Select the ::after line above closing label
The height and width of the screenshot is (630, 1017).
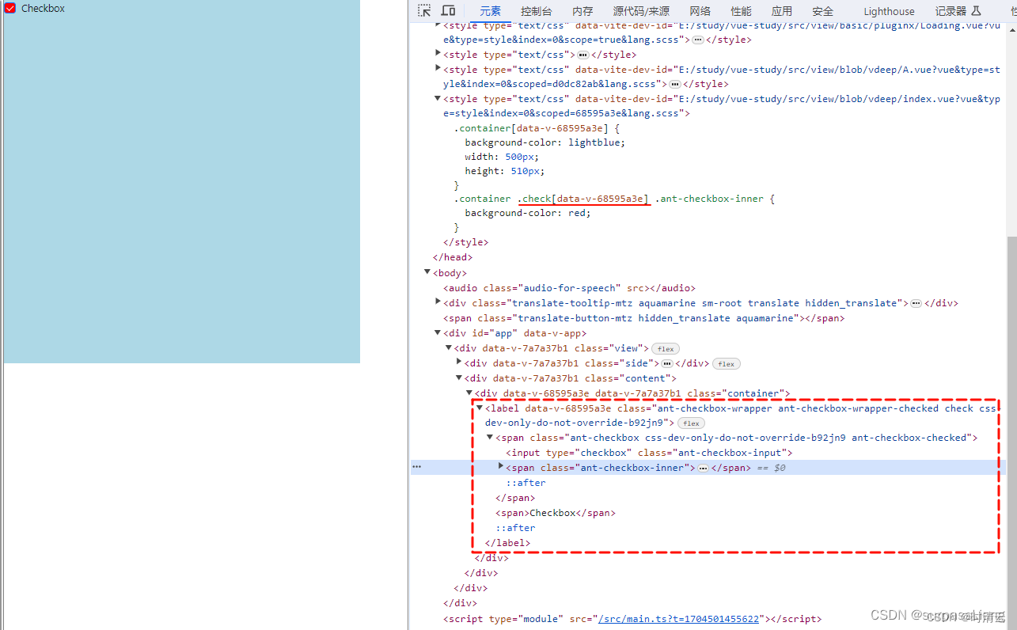tap(515, 528)
